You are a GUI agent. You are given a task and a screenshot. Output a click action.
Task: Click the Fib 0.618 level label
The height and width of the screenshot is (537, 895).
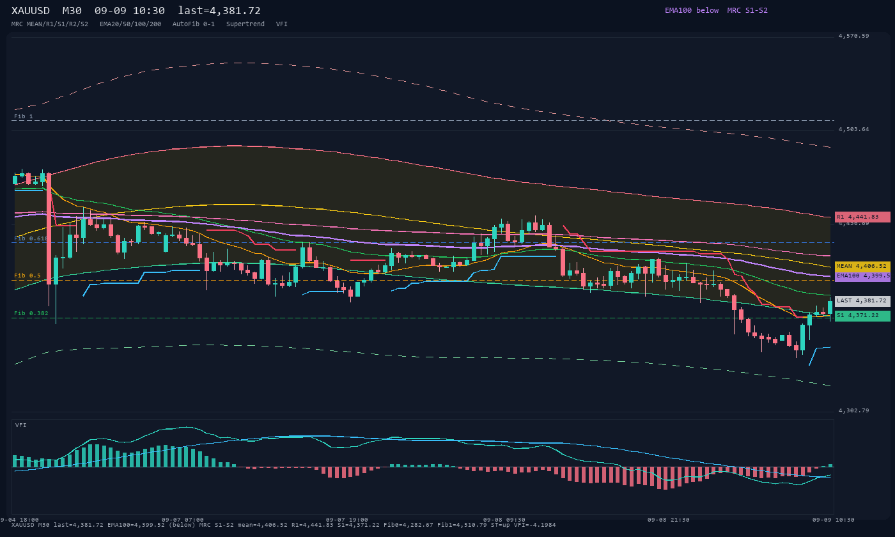pos(31,238)
